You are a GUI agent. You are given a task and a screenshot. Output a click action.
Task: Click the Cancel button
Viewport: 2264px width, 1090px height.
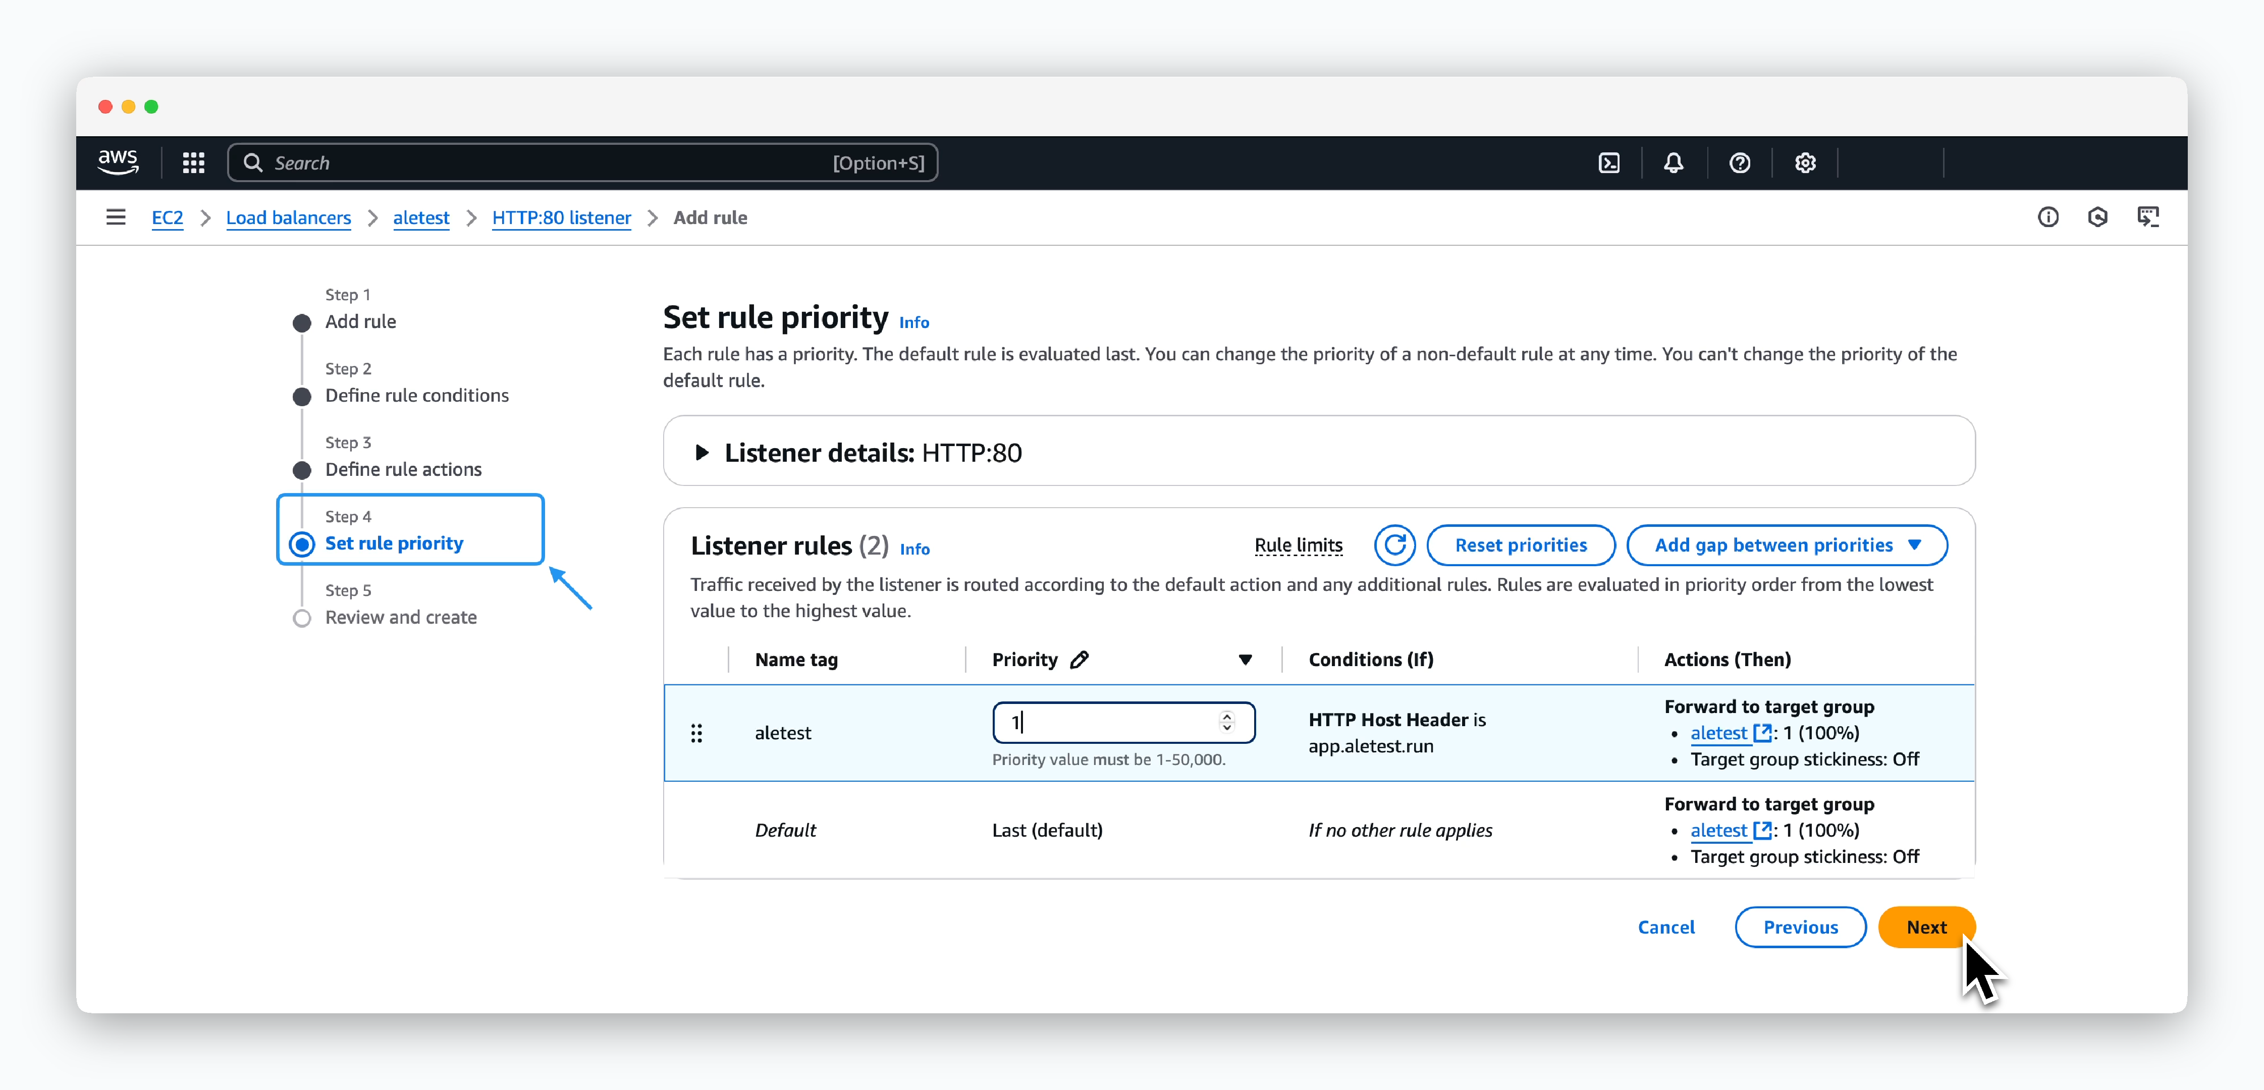[1665, 926]
